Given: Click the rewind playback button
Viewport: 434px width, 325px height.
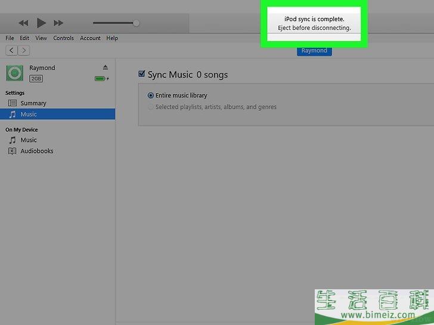Looking at the screenshot, I should click(23, 23).
